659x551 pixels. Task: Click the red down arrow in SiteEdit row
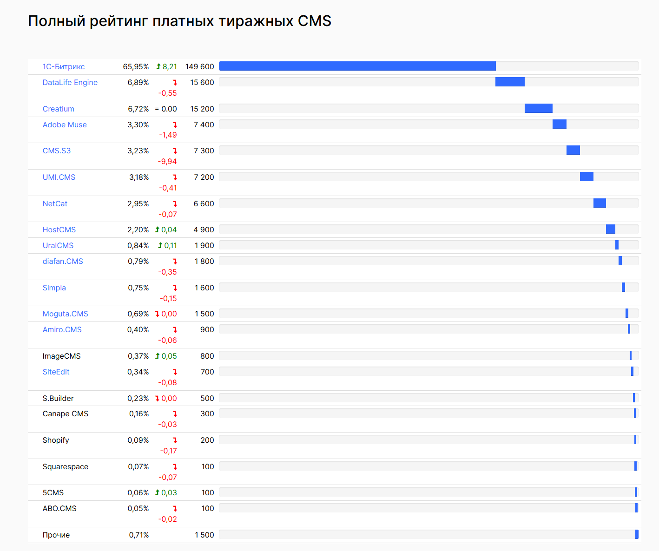coord(175,372)
